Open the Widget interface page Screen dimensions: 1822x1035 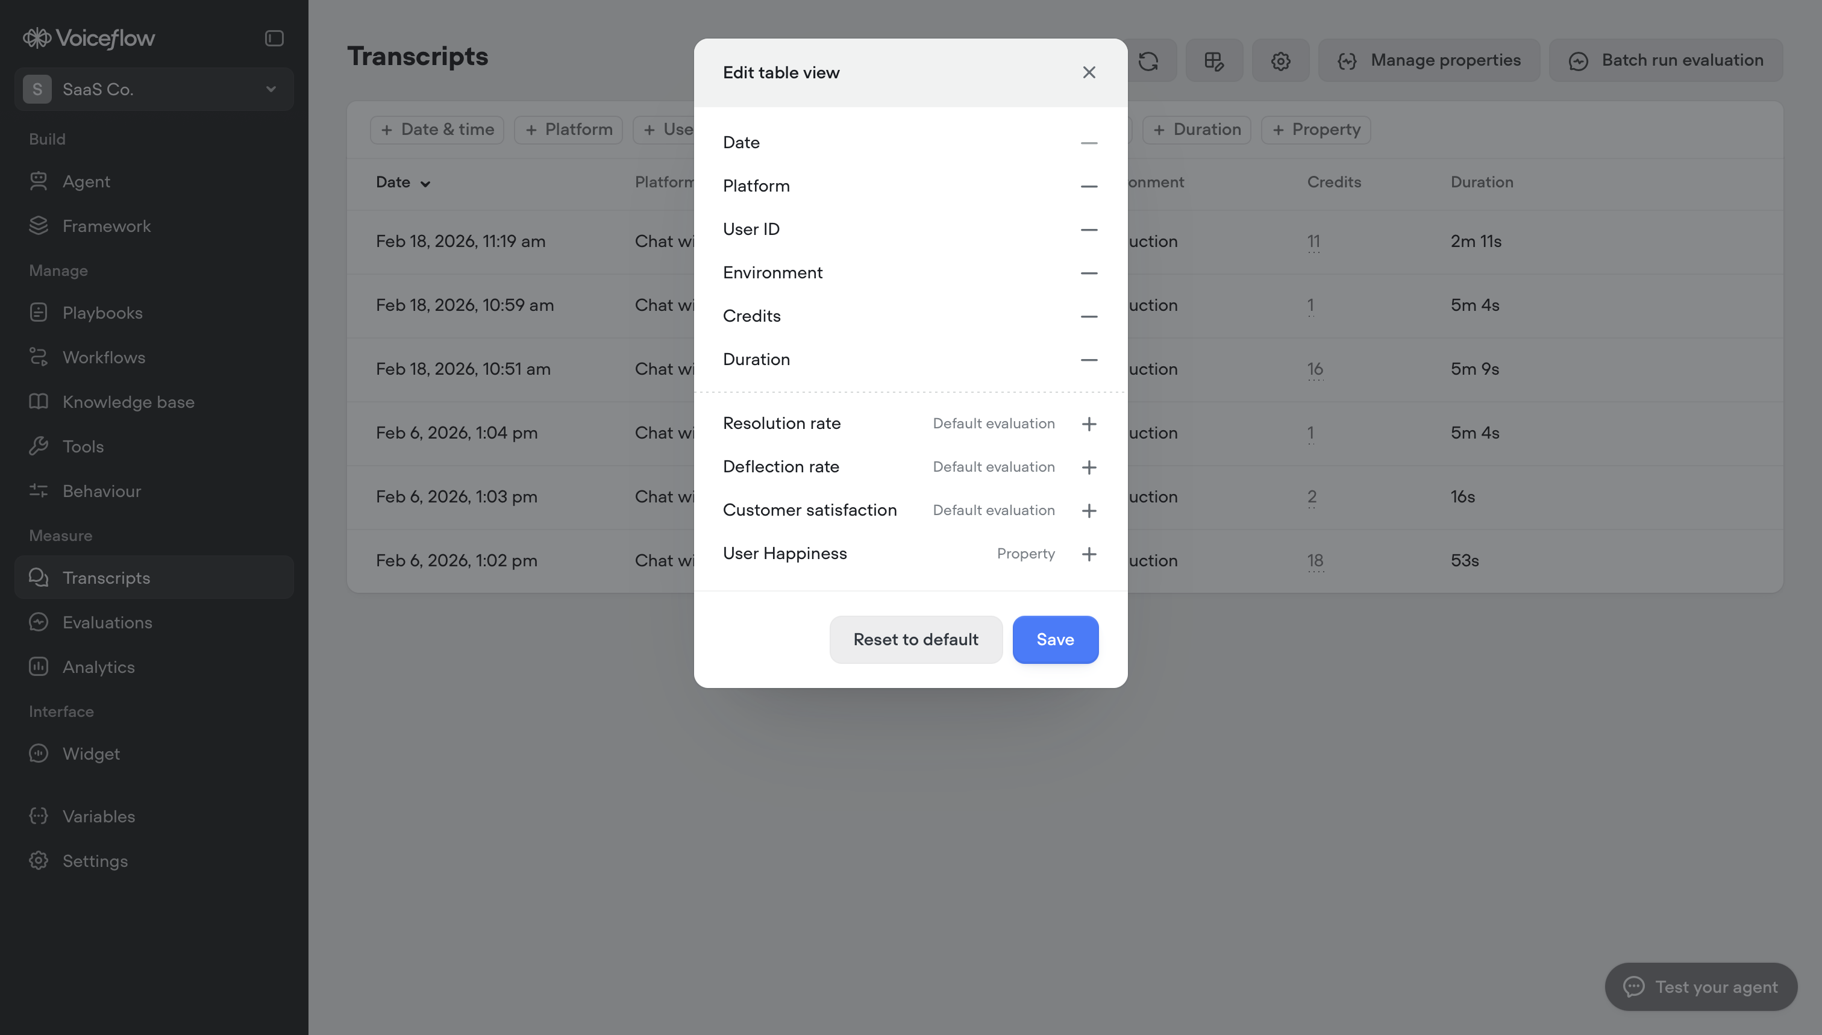click(x=91, y=754)
